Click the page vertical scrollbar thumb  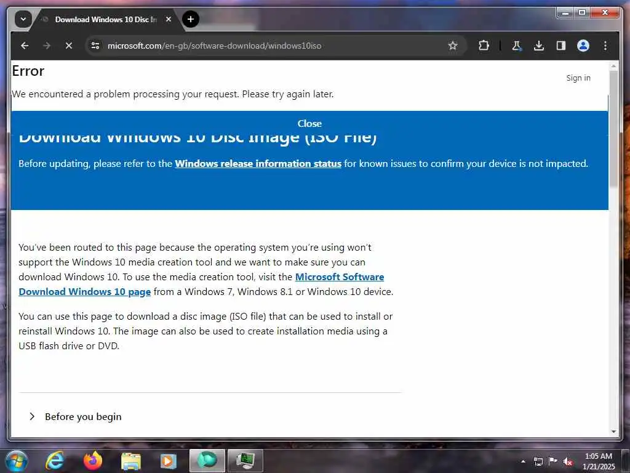click(613, 129)
